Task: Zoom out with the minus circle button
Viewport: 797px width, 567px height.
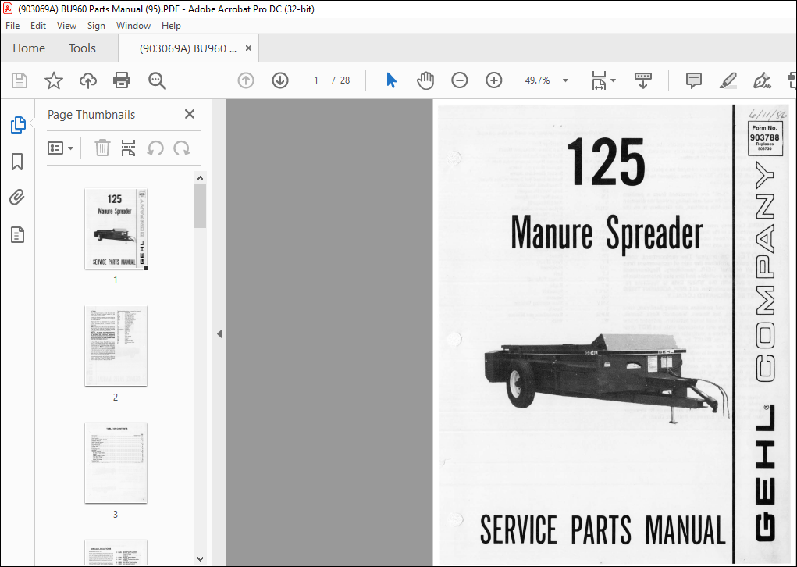Action: click(460, 80)
